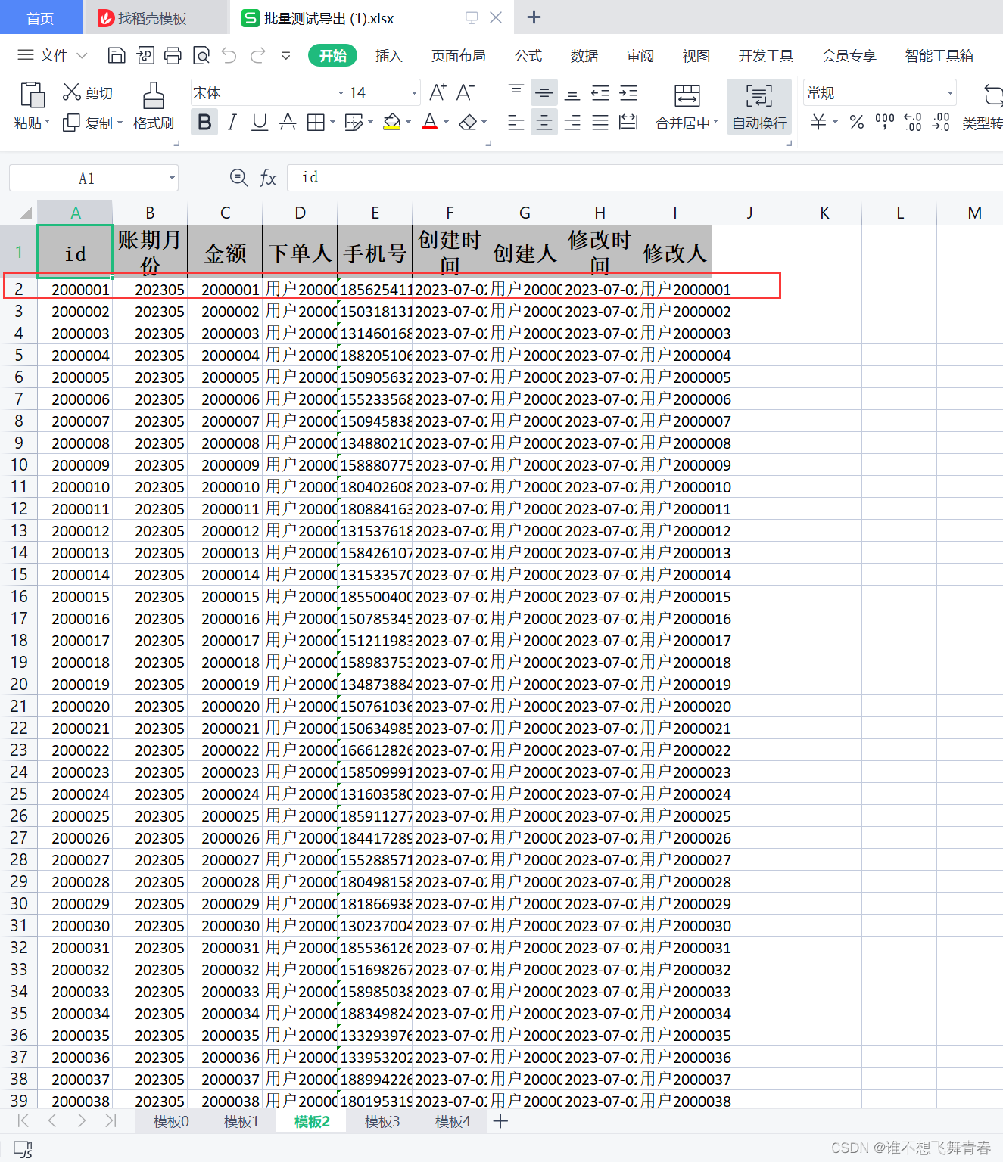Expand the 文件 menu dropdown
This screenshot has height=1162, width=1003.
(x=83, y=55)
